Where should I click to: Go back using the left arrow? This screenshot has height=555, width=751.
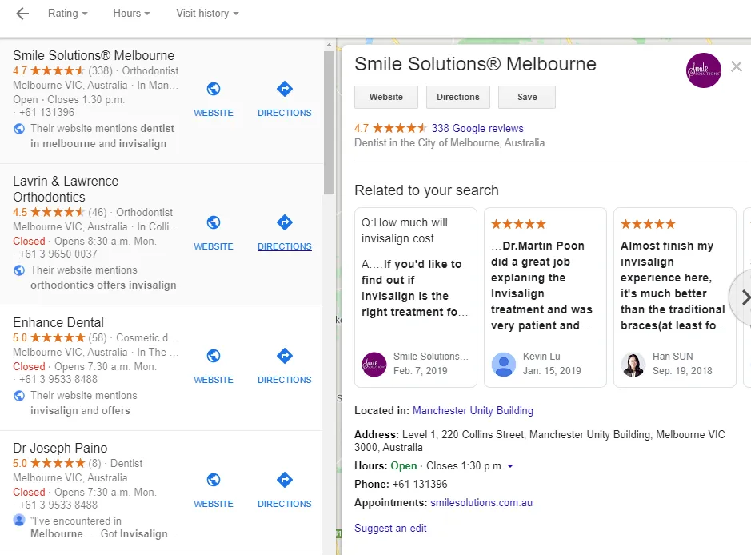(x=22, y=14)
